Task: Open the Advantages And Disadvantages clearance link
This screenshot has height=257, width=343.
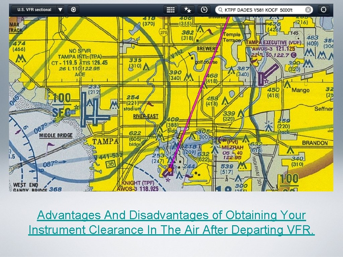Action: pos(171,223)
